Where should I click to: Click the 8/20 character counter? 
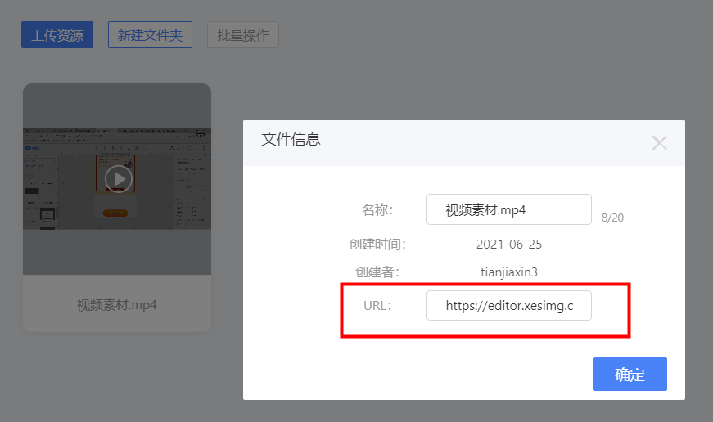(x=612, y=218)
